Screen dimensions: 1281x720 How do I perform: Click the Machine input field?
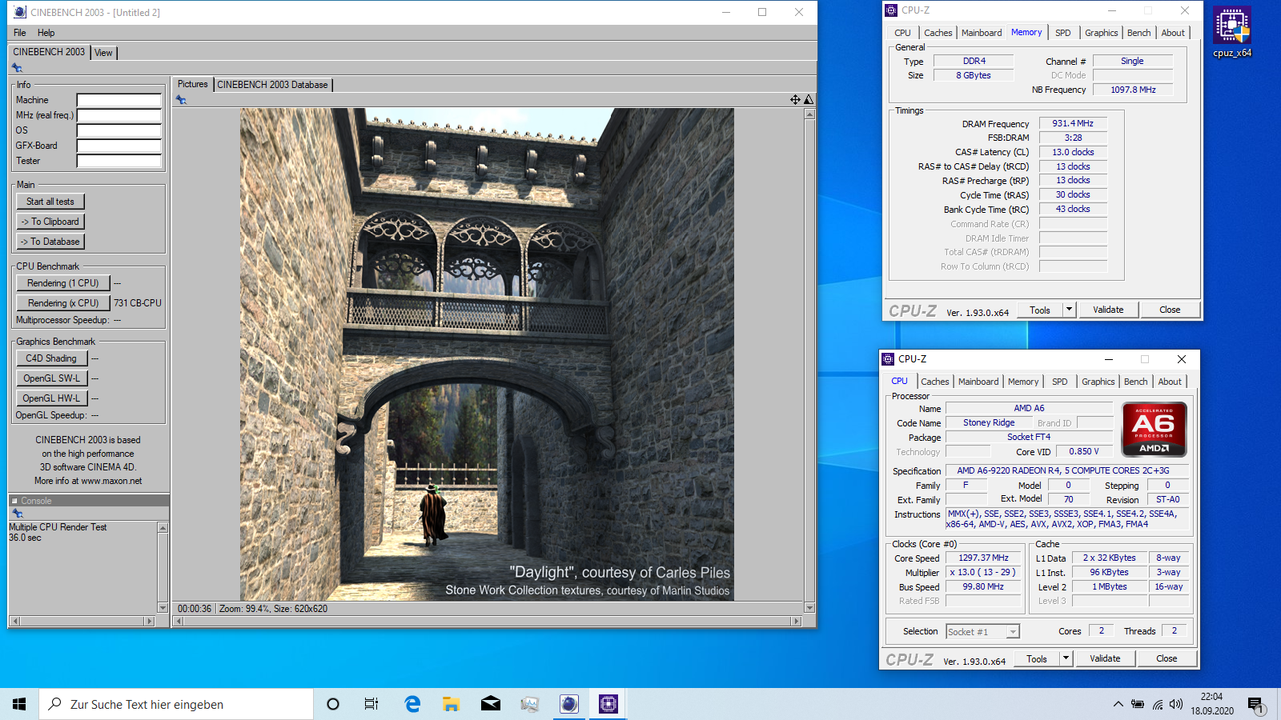click(x=119, y=100)
